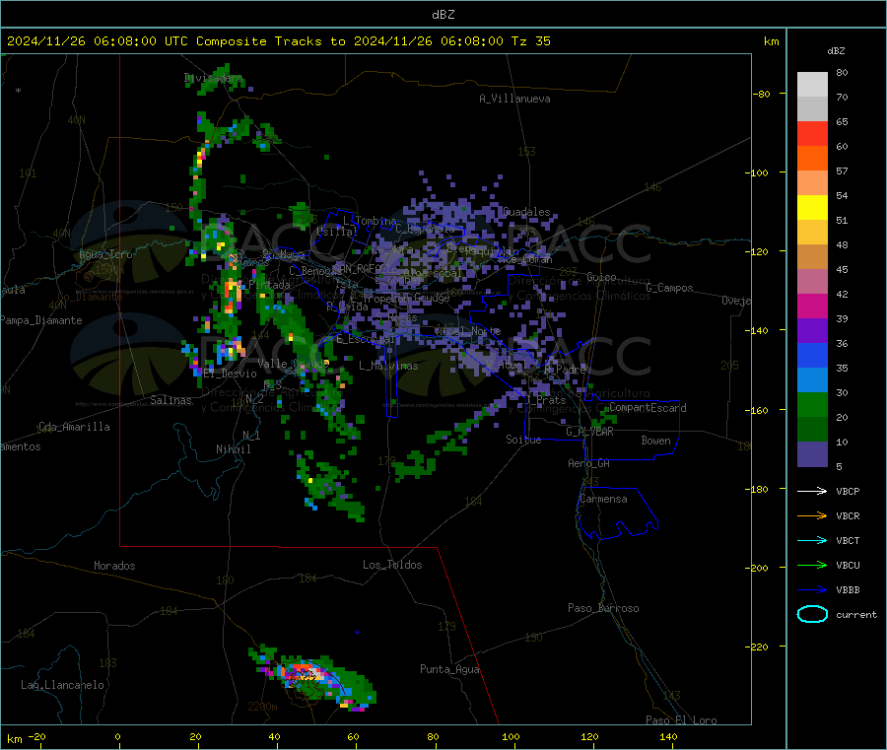Image resolution: width=887 pixels, height=750 pixels.
Task: Click the Cda_Amarilla place label
Action: tap(74, 427)
